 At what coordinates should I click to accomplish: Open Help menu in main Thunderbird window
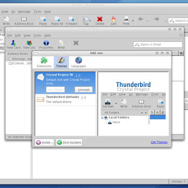[47, 12]
